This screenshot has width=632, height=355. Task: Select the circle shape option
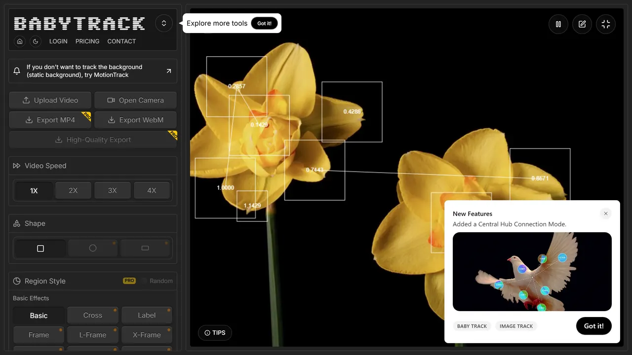[93, 248]
